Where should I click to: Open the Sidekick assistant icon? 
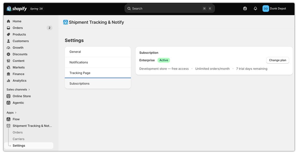coord(245,9)
